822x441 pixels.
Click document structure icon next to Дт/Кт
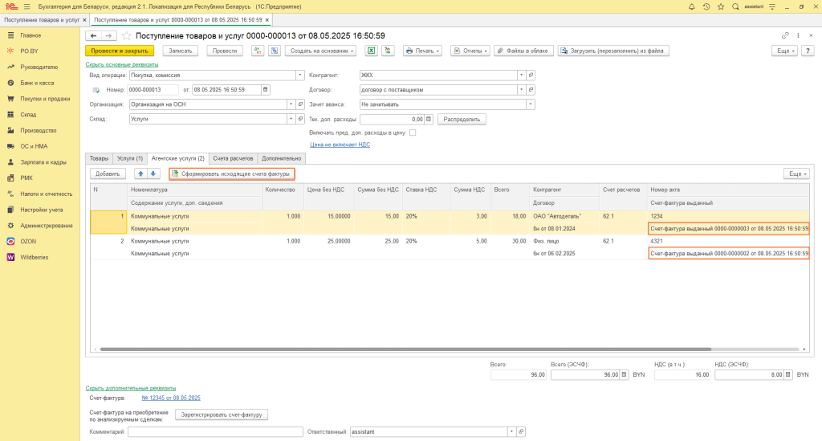(275, 51)
